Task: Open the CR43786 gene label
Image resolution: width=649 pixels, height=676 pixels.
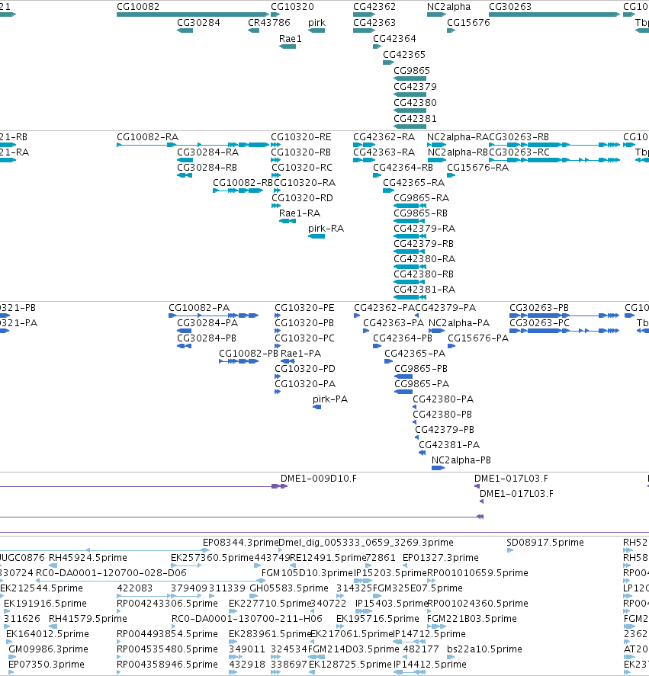Action: point(269,22)
